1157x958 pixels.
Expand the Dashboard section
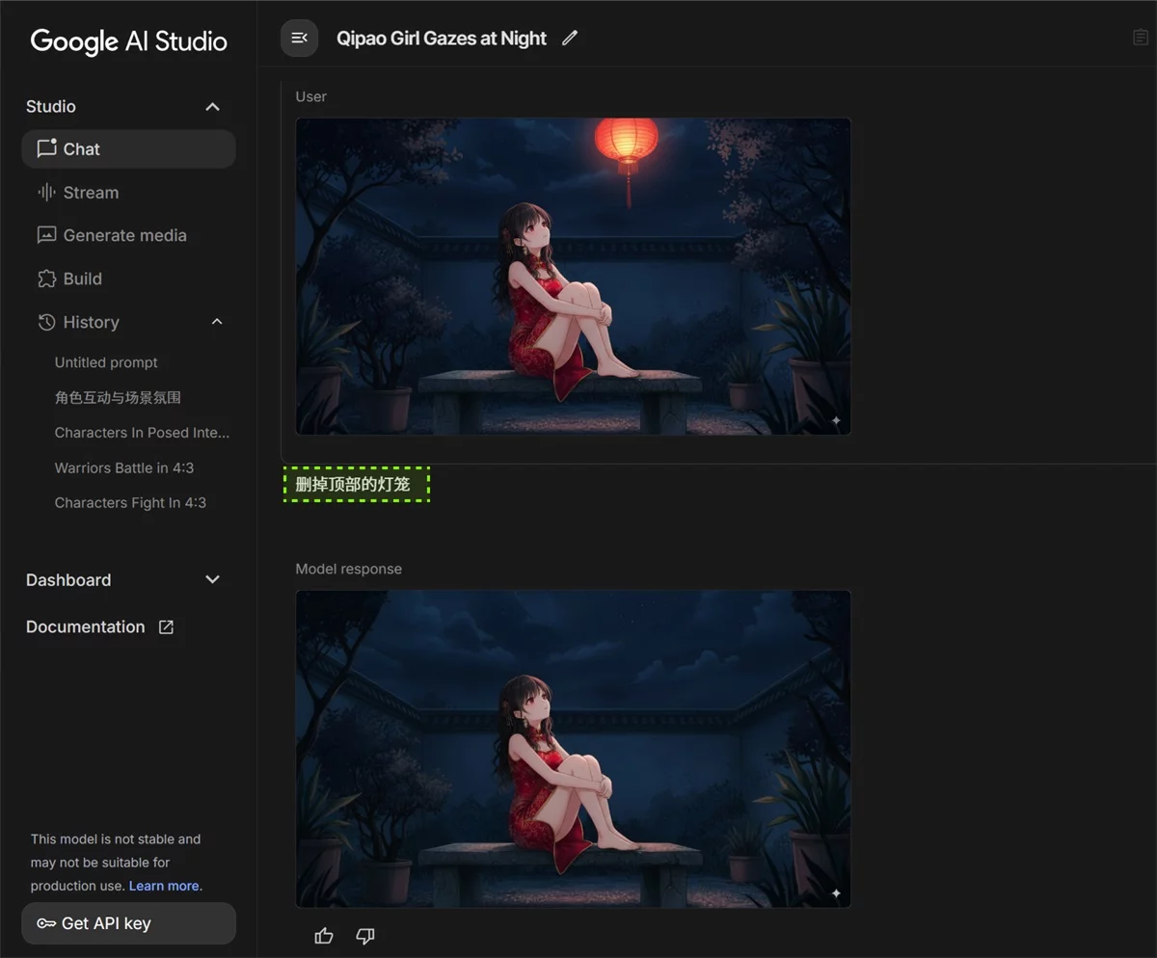coord(213,580)
